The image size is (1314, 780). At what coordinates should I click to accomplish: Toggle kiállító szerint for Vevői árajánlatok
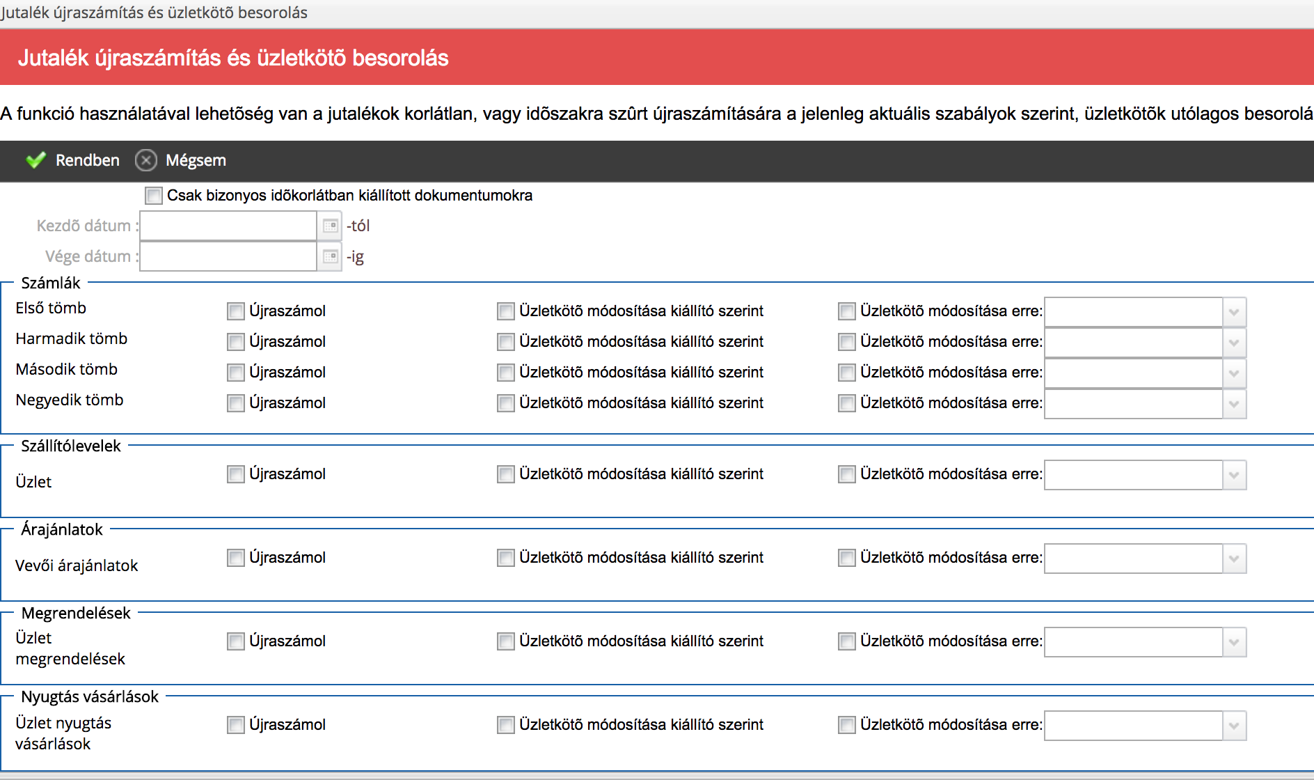(x=506, y=558)
